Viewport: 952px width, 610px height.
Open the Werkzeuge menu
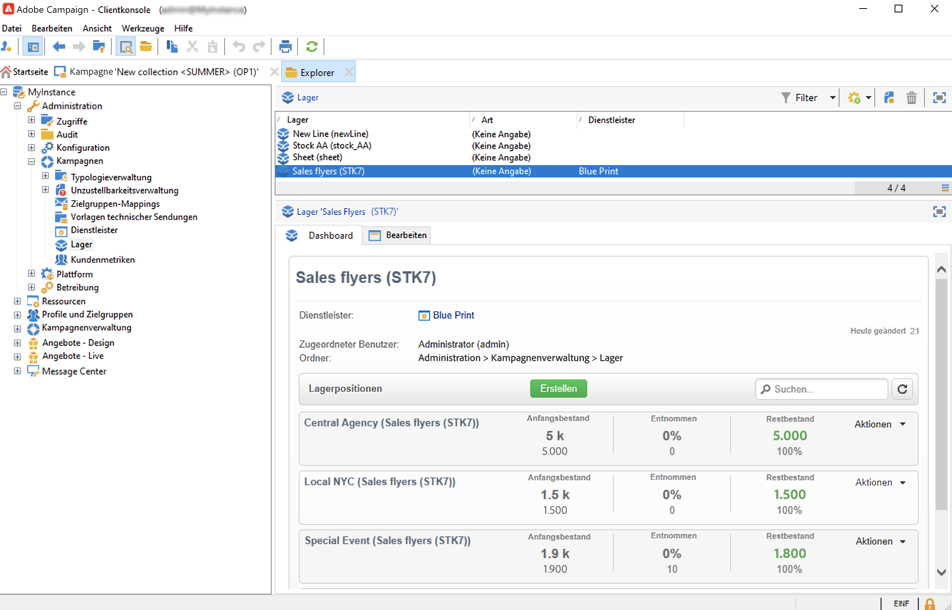point(143,29)
